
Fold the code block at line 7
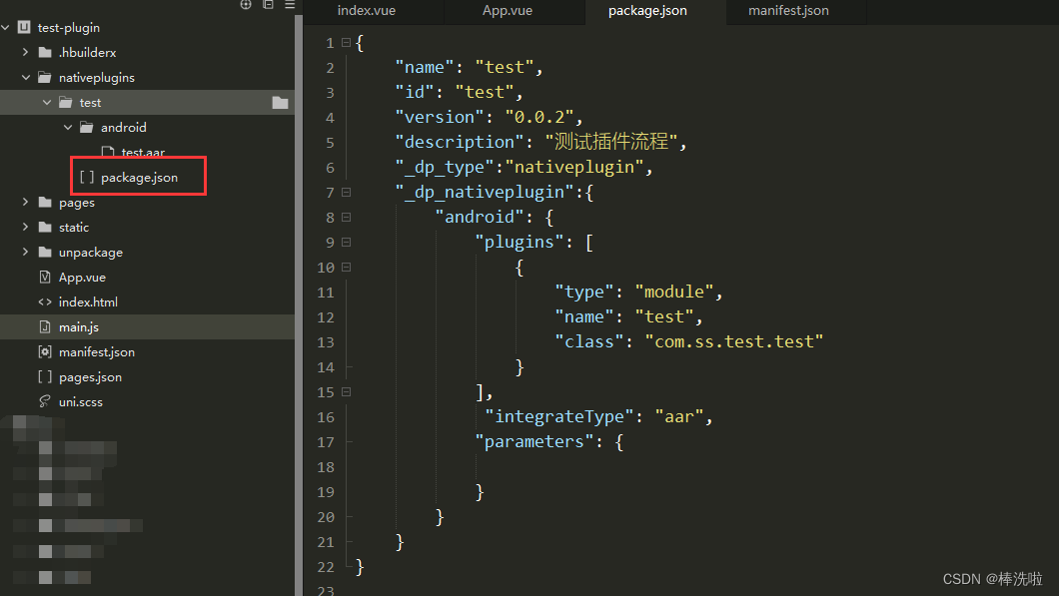(x=346, y=192)
